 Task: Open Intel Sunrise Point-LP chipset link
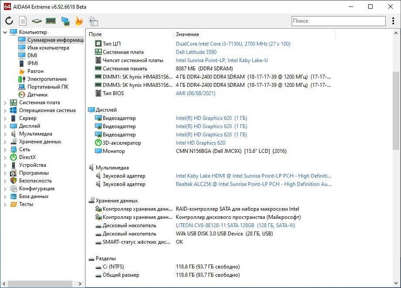[x=222, y=60]
